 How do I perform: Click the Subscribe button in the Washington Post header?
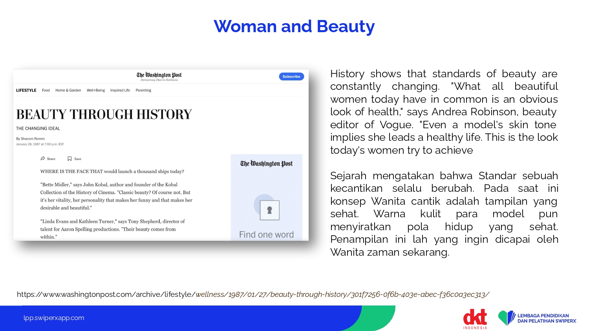click(291, 76)
